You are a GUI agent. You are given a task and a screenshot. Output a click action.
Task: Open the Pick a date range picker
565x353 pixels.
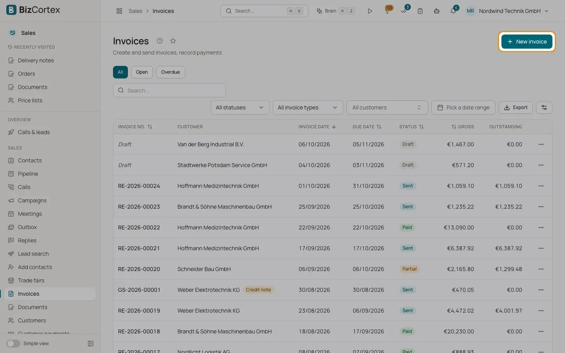click(463, 107)
